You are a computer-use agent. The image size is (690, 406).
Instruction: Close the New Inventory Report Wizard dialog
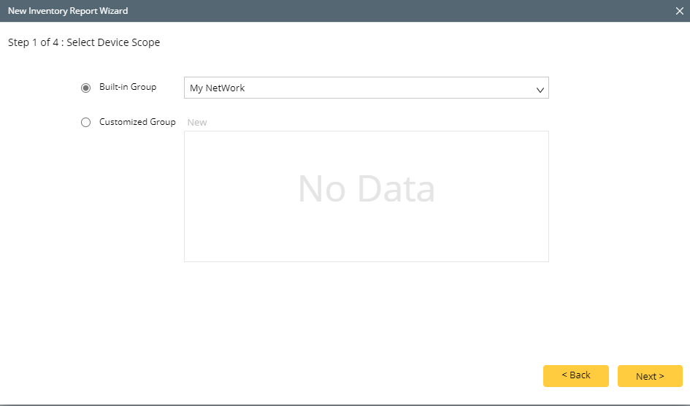coord(679,11)
